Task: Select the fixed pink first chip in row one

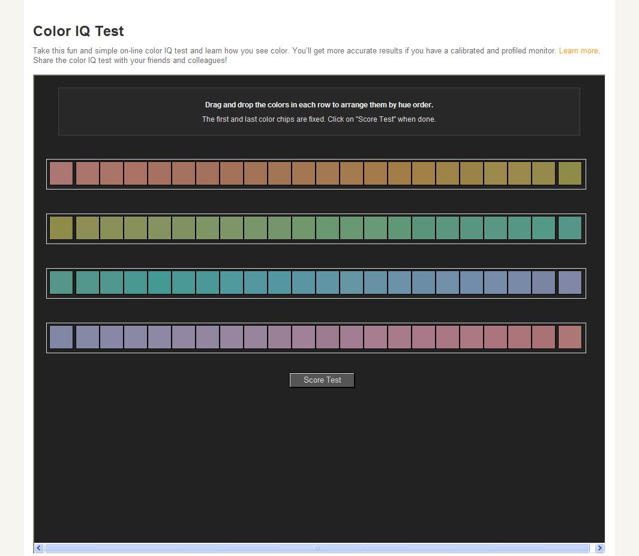Action: [61, 173]
